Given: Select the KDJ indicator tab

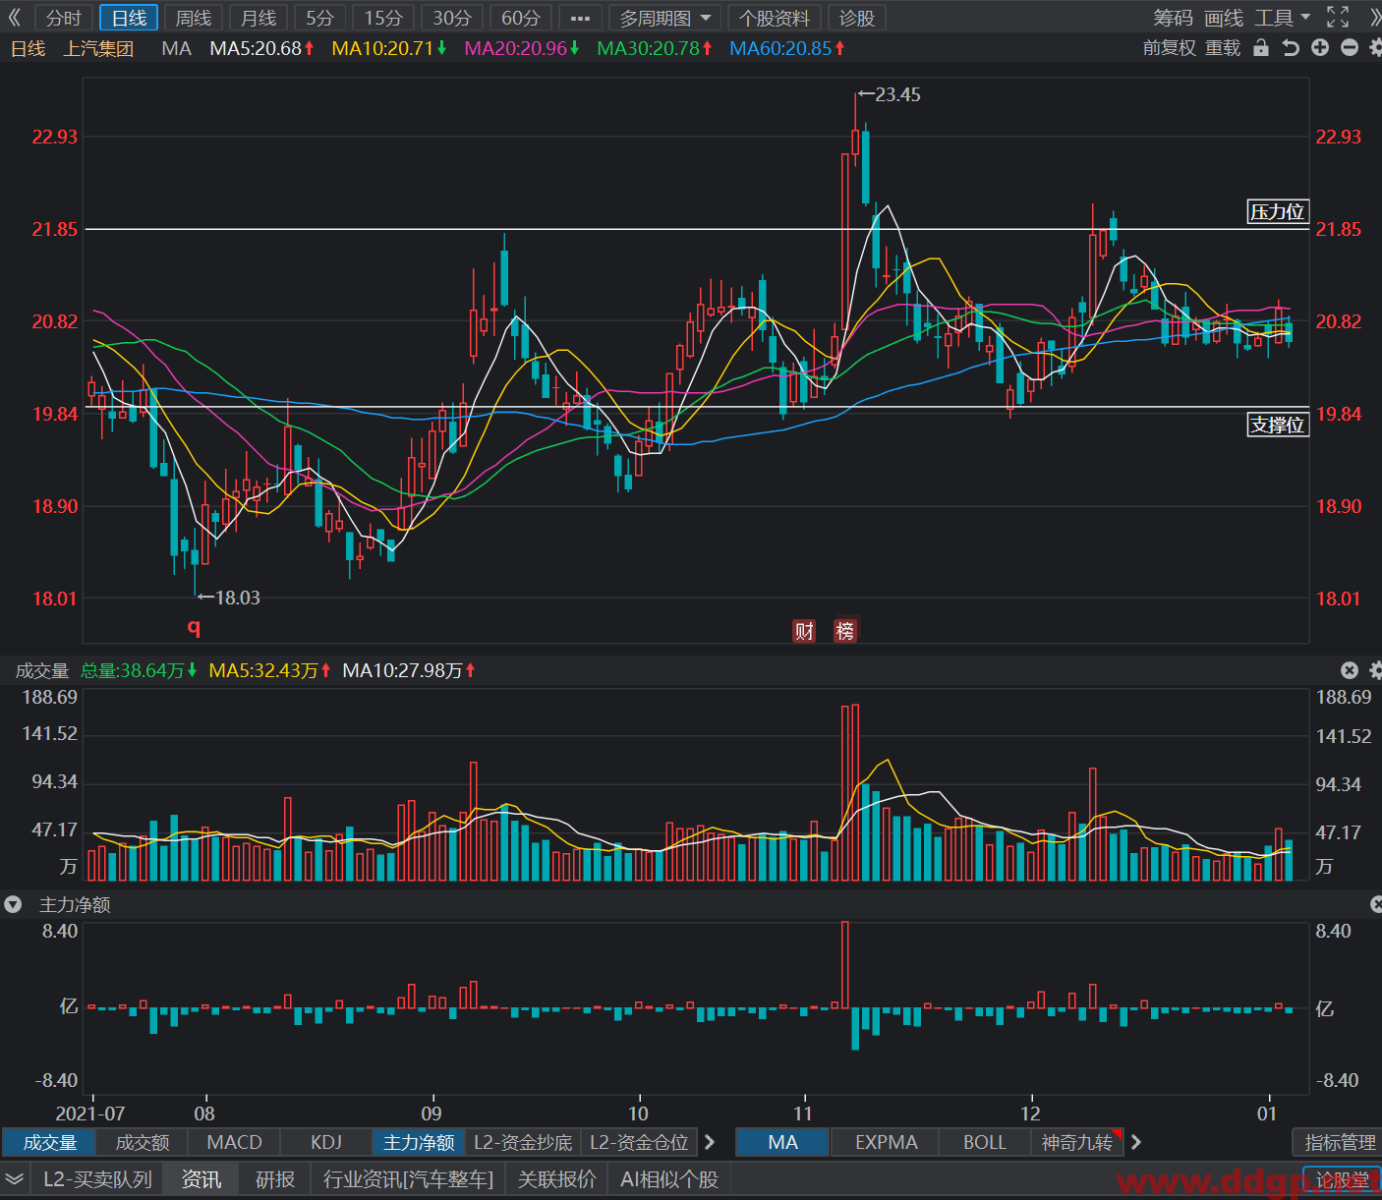Looking at the screenshot, I should [326, 1142].
